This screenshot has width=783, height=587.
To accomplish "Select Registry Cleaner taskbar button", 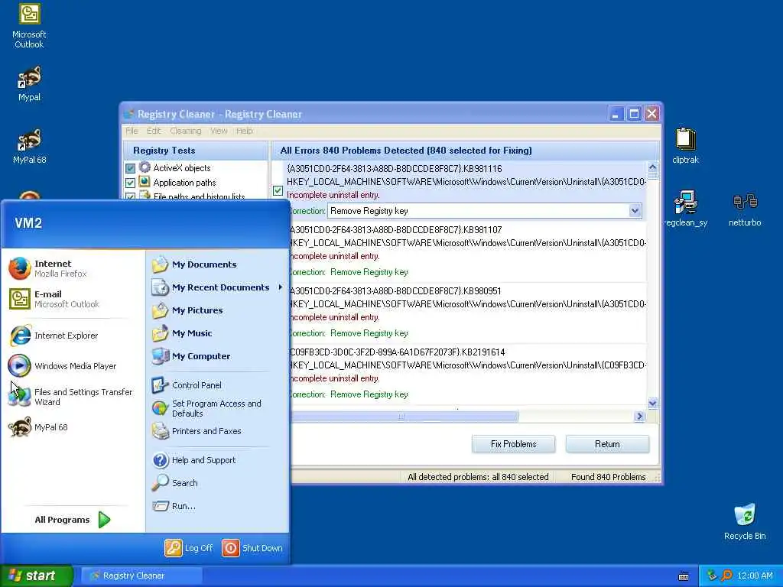I will (x=141, y=576).
